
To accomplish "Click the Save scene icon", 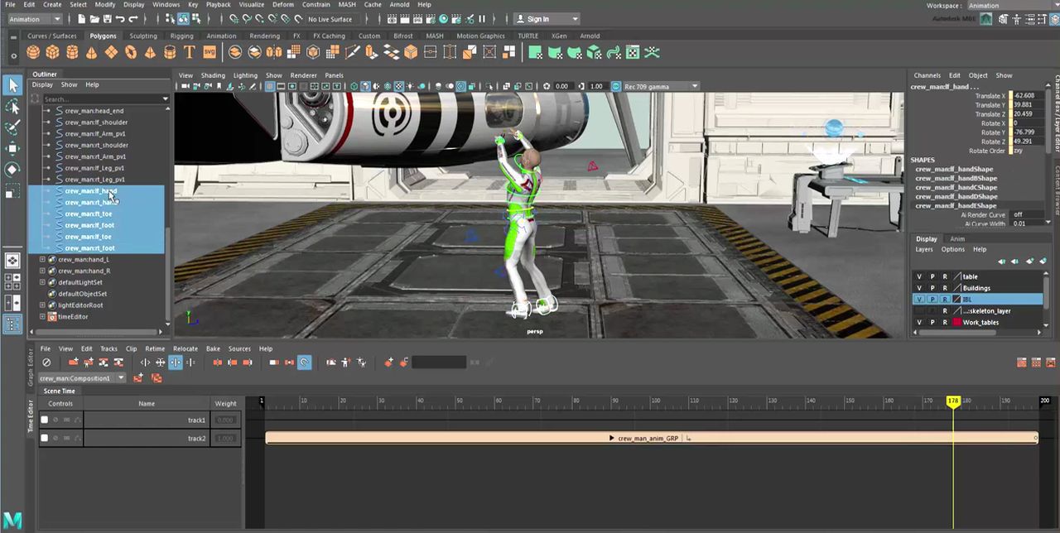I will point(107,19).
